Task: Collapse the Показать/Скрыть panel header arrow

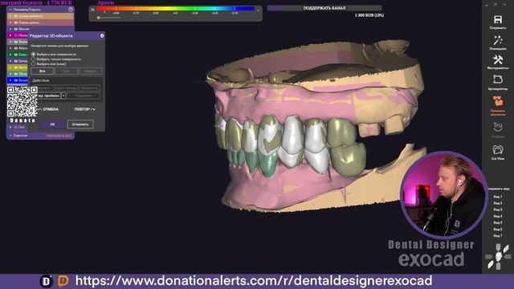Action: [x=10, y=10]
